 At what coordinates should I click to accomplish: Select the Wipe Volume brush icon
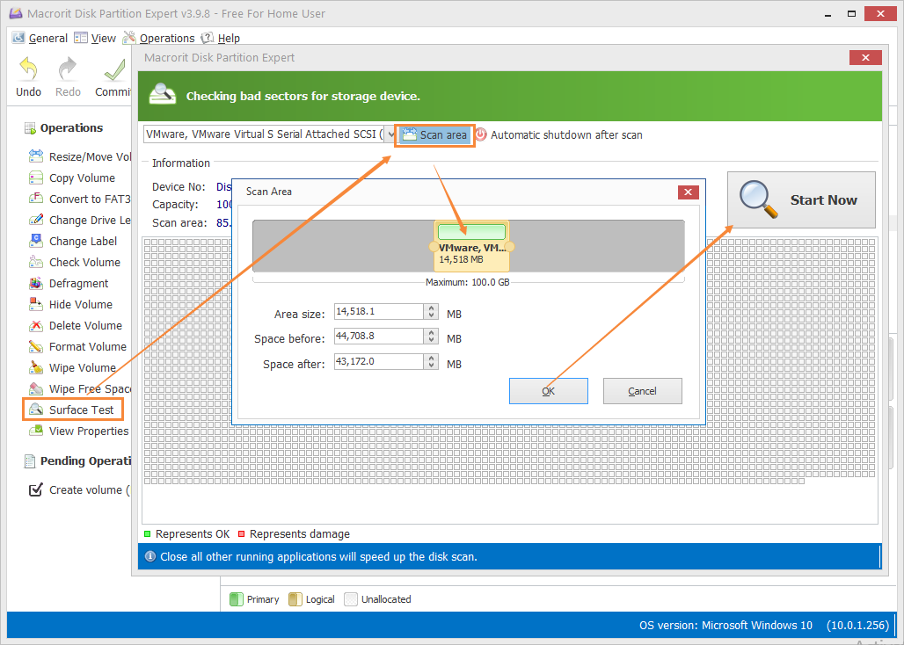tap(36, 367)
